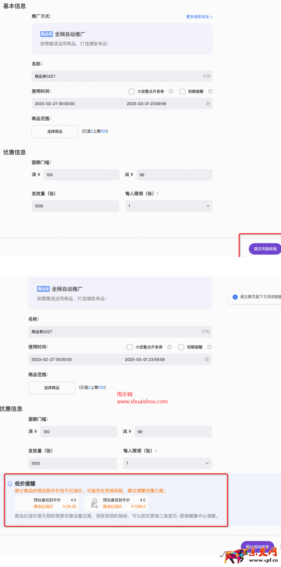The height and width of the screenshot is (567, 281).
Task: Click calendar icon in upper form's date range
Action: (x=208, y=104)
